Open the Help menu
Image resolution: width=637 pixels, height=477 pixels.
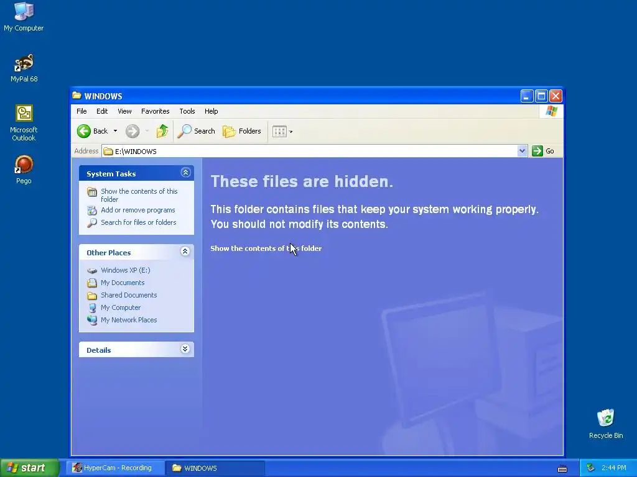pos(212,111)
